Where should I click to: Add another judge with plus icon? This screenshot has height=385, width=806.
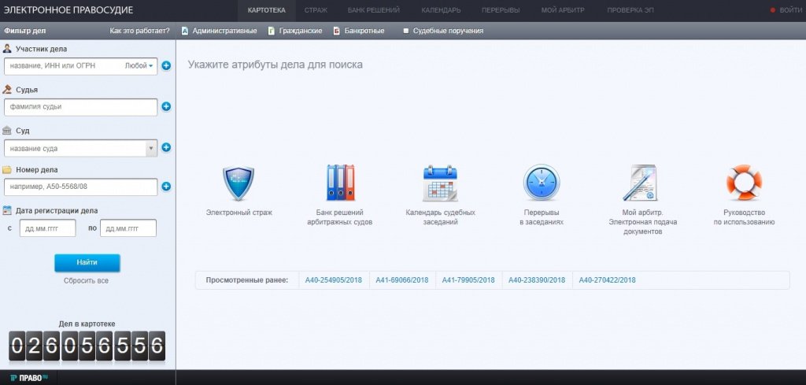coord(166,106)
